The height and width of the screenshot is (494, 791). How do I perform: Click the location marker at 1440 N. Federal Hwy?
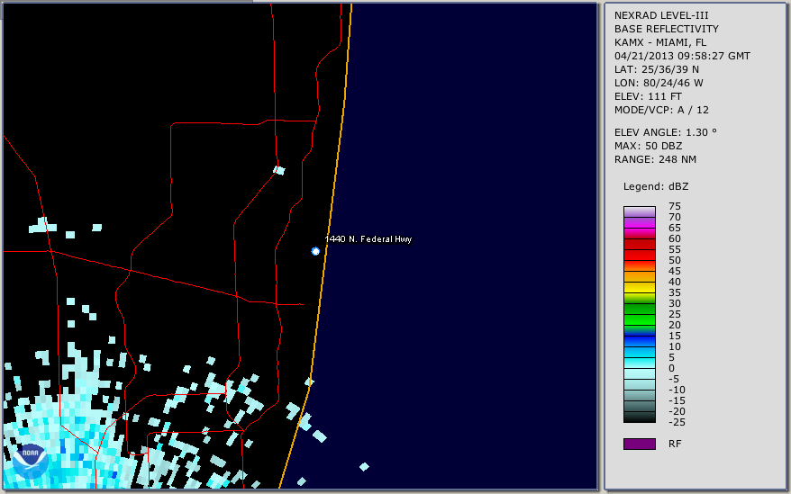click(x=315, y=251)
